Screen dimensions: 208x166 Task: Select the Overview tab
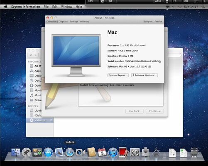[x=51, y=22]
